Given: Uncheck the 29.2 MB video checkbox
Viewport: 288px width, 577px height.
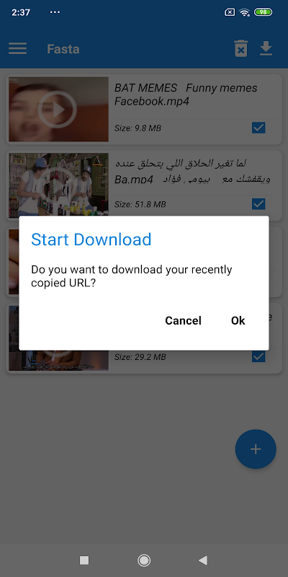Looking at the screenshot, I should coord(258,356).
